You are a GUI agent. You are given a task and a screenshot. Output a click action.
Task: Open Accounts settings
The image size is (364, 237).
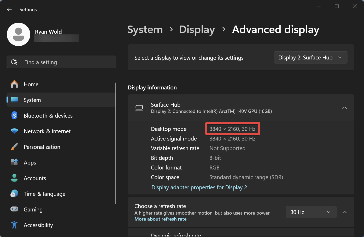point(35,178)
